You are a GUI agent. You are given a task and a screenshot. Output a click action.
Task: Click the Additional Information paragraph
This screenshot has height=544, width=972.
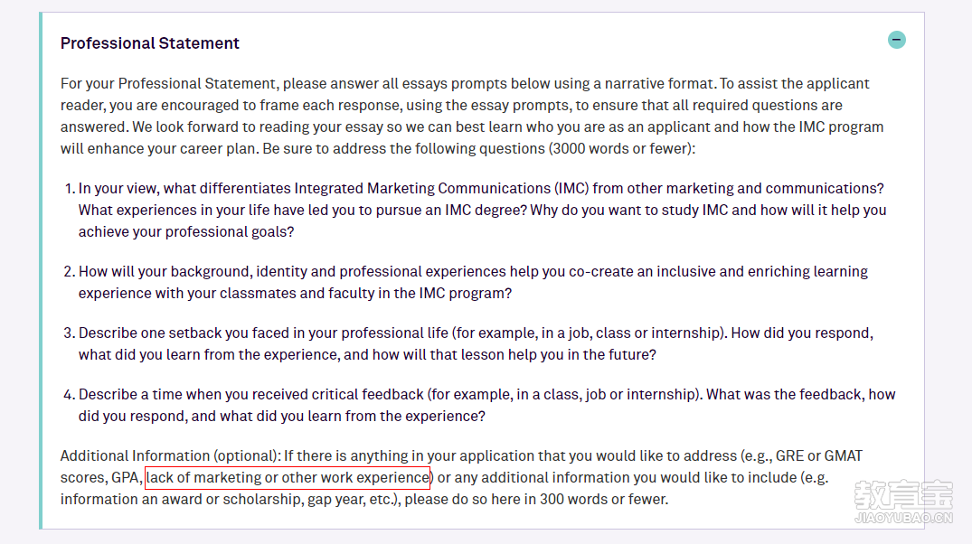pos(462,478)
